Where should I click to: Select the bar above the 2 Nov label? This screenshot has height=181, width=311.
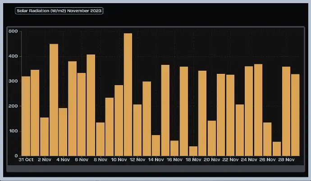(x=44, y=136)
